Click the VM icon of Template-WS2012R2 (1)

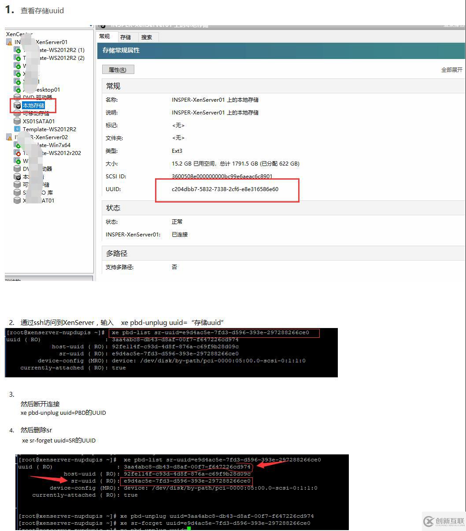coord(17,50)
